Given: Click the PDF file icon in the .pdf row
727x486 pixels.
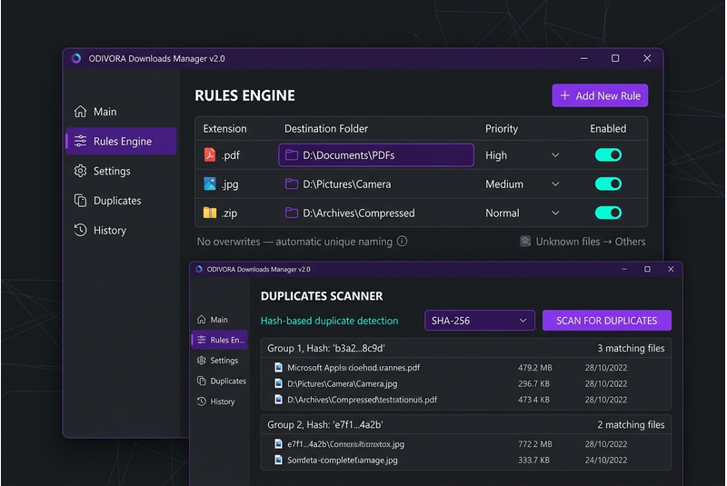Looking at the screenshot, I should [x=210, y=154].
